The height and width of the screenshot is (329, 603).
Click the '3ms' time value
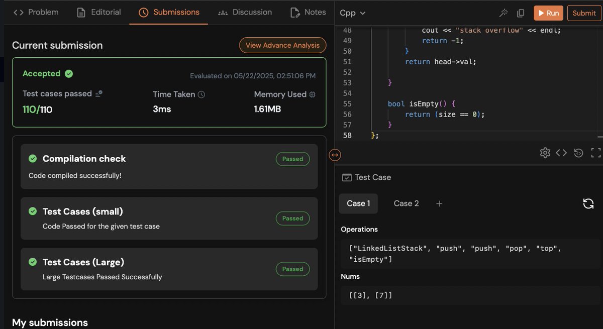(x=162, y=109)
